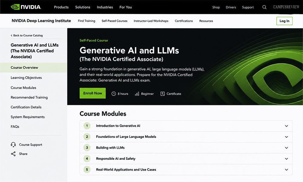Open the Industries menu

tap(105, 7)
